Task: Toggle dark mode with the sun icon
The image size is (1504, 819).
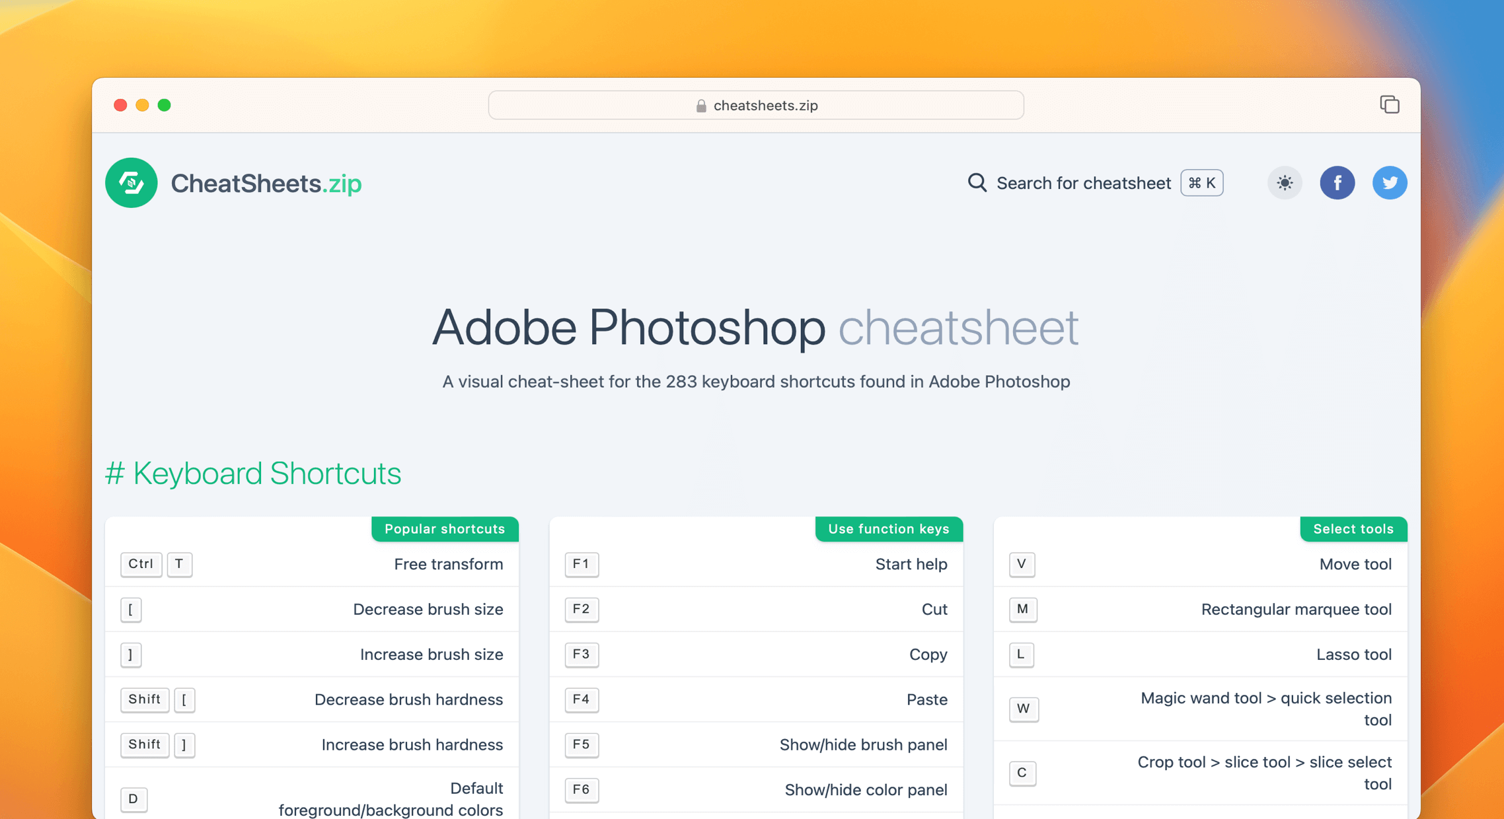Action: click(1284, 183)
